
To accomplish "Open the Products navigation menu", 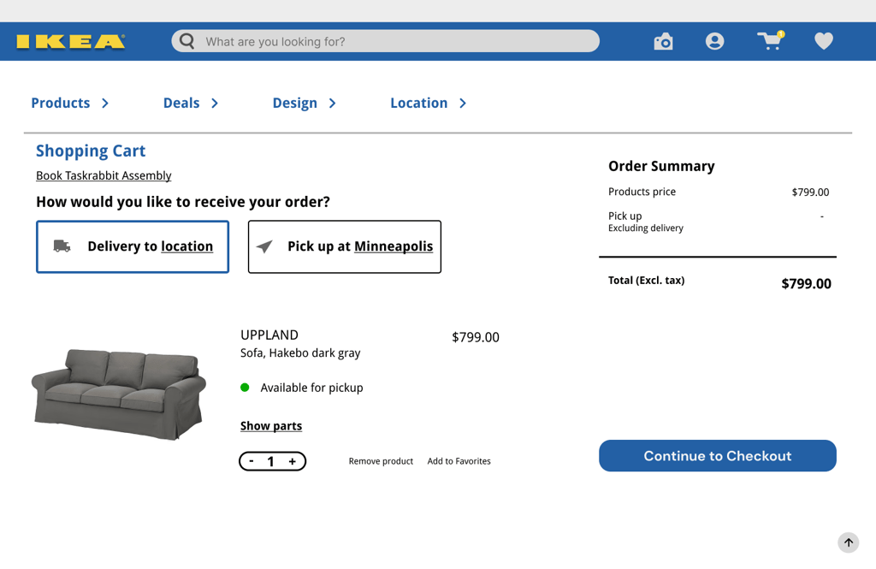I will 61,103.
